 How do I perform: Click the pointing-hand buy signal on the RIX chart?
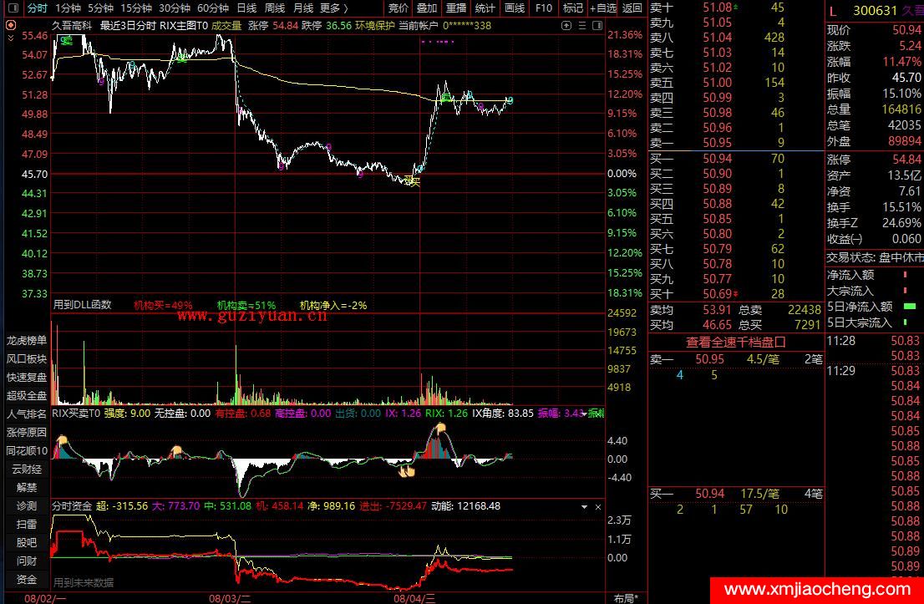click(x=407, y=472)
